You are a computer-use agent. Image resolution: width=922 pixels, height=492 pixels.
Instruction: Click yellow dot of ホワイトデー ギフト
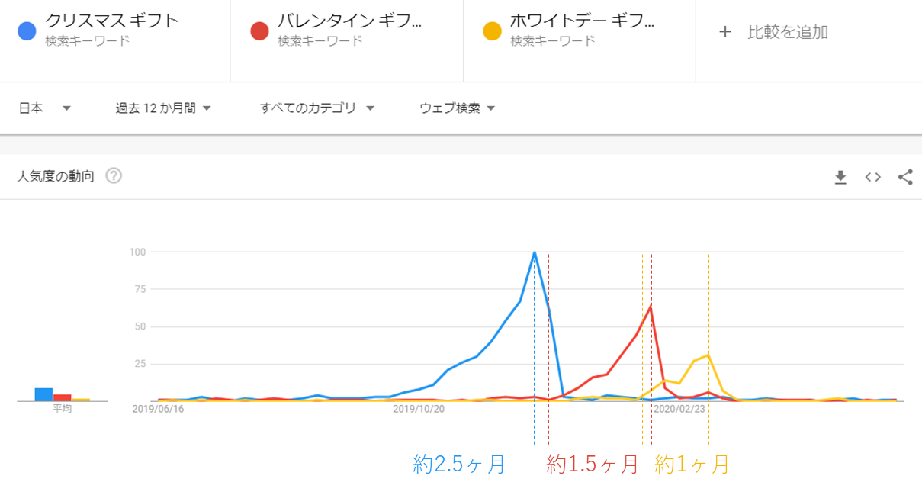492,31
